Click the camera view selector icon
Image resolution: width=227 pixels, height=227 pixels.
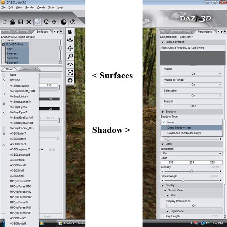(70, 32)
